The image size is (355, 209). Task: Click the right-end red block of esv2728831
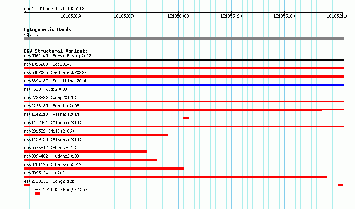(x=341, y=185)
